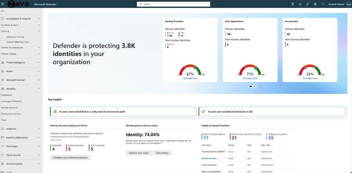The height and width of the screenshot is (173, 352).
Task: Click the Needs Attention count 5
Action: point(69,149)
